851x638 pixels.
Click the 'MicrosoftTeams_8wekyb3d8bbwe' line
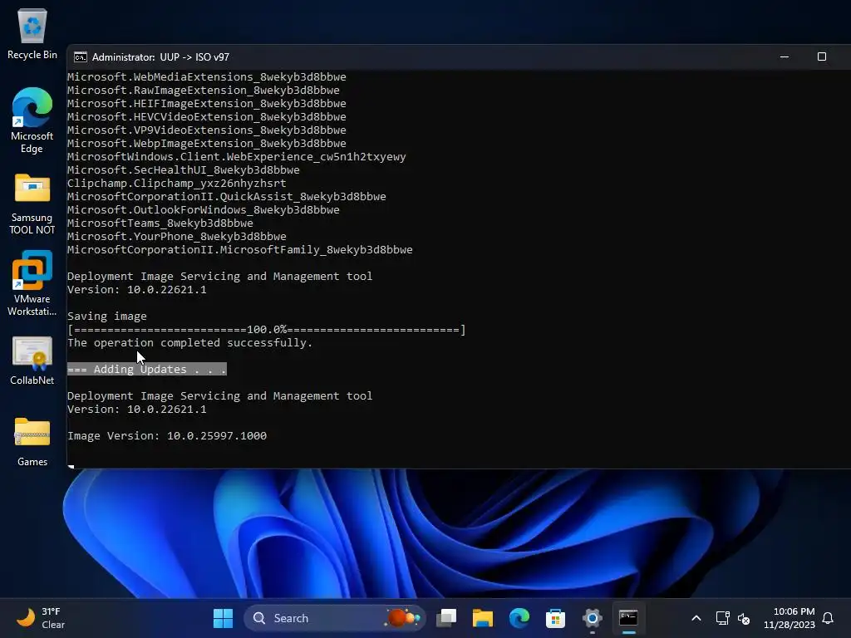[x=160, y=223]
